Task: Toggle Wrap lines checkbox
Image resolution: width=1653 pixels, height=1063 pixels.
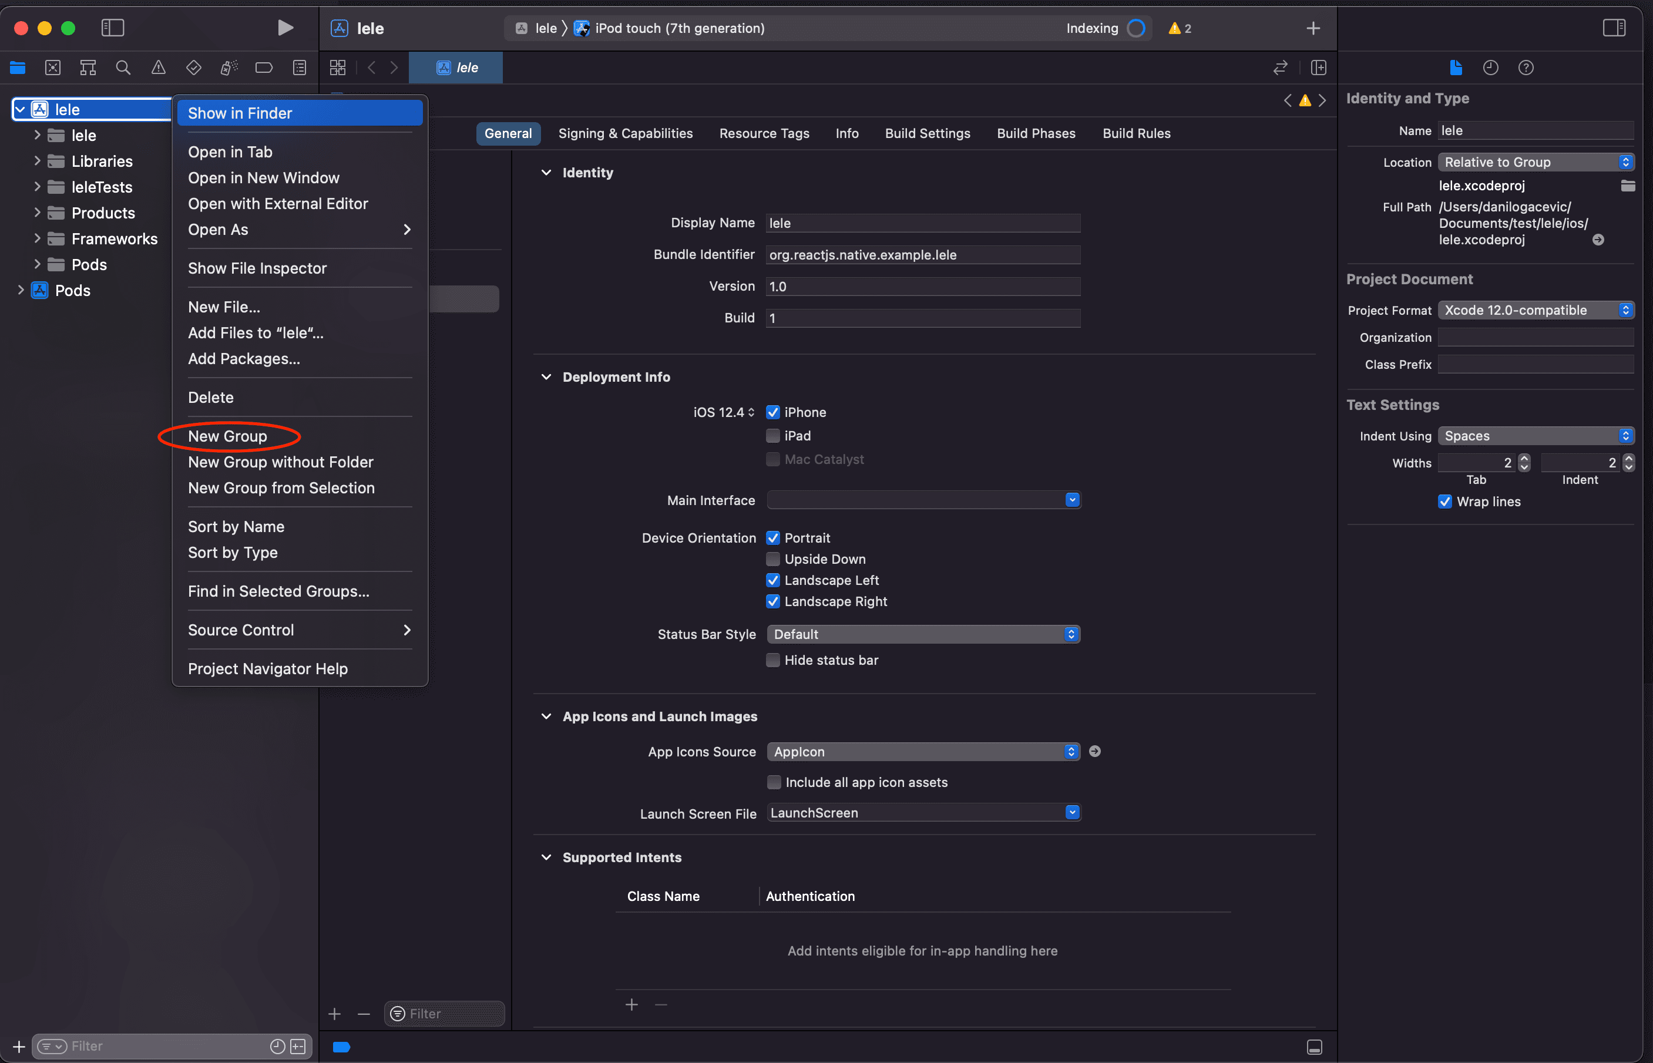Action: pos(1444,502)
